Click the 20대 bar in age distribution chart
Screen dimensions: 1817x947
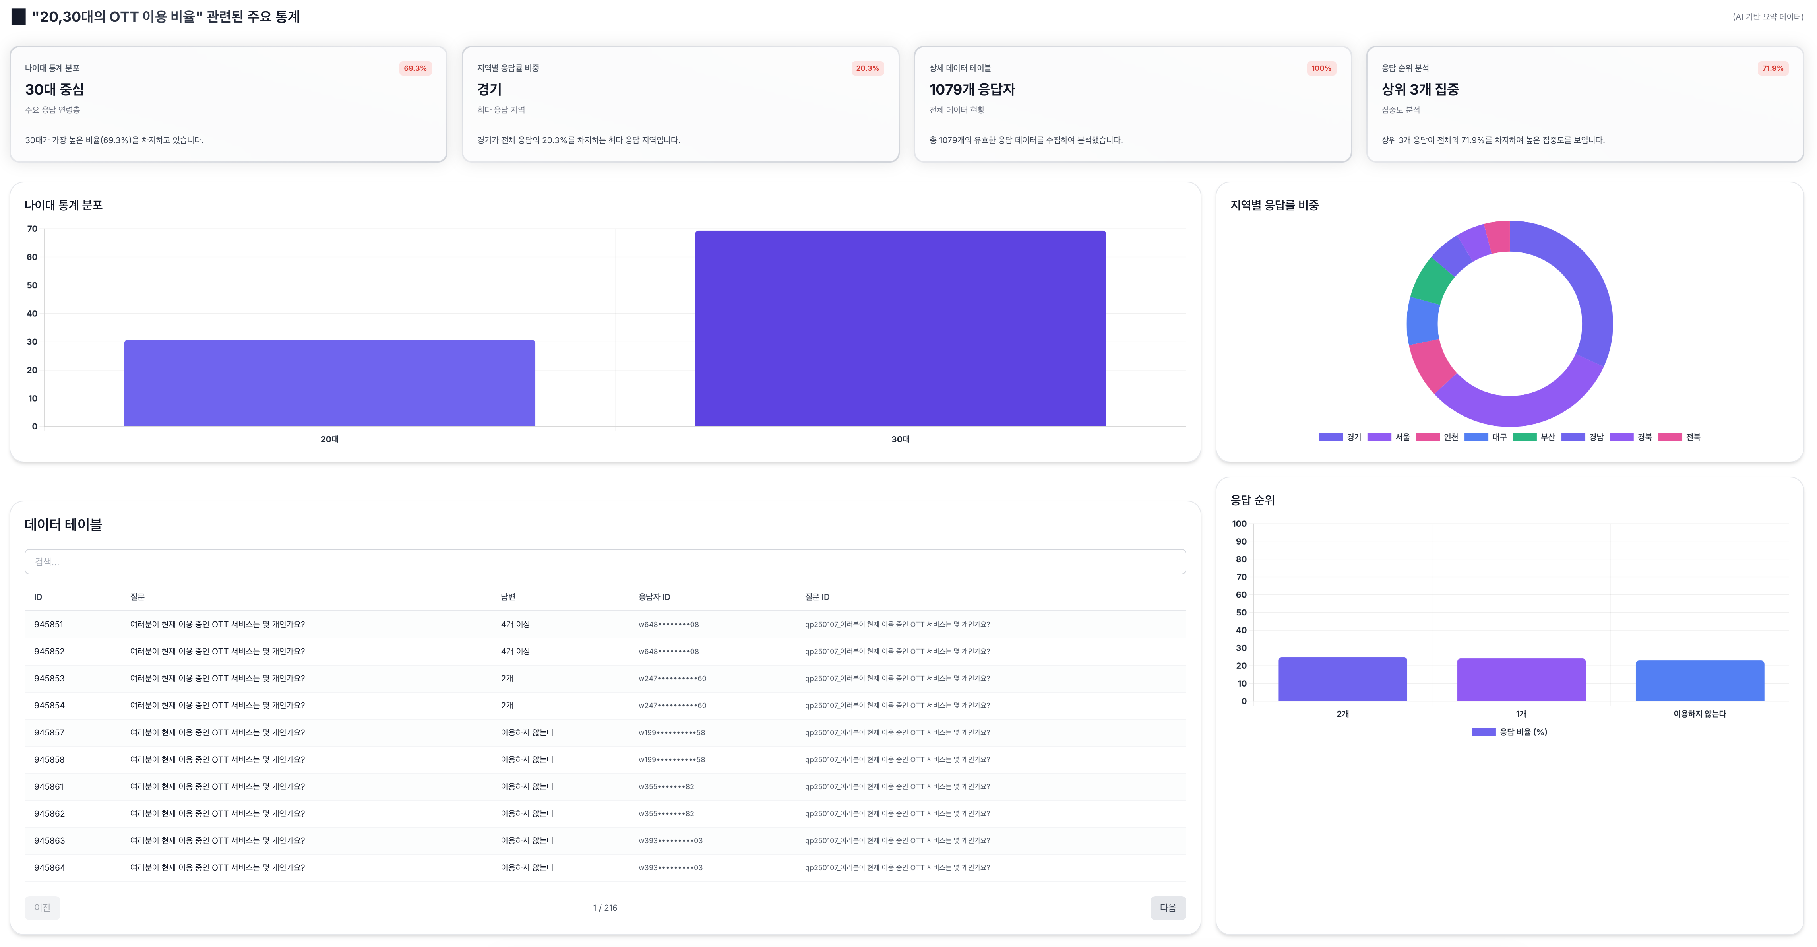pyautogui.click(x=329, y=383)
